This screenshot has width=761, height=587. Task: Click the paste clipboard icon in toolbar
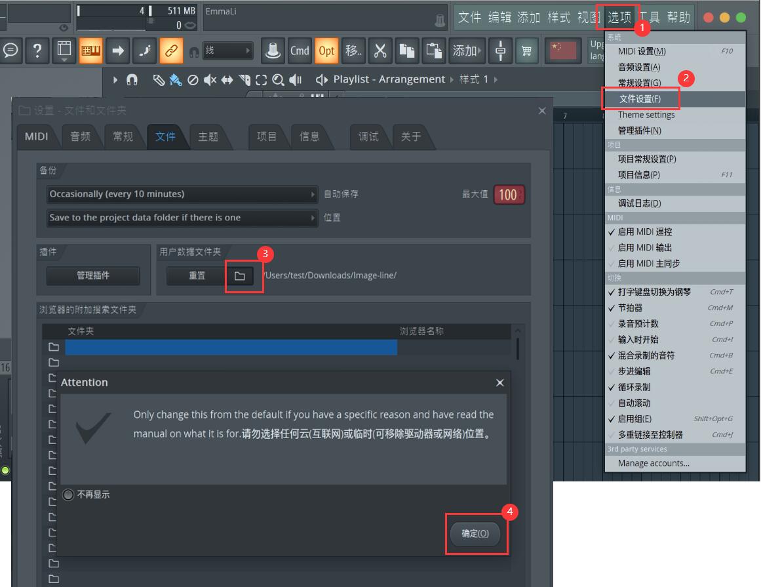pyautogui.click(x=434, y=51)
